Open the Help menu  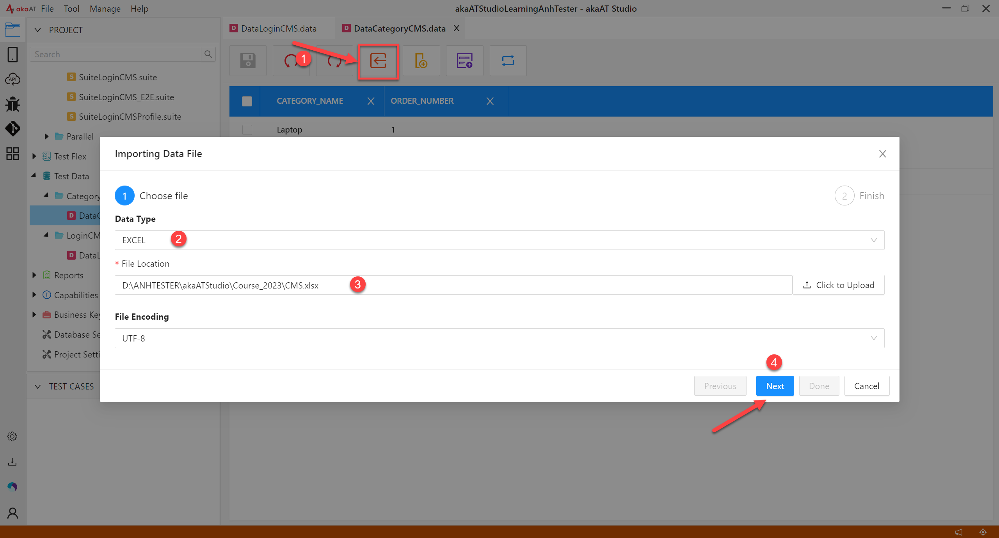click(x=139, y=9)
